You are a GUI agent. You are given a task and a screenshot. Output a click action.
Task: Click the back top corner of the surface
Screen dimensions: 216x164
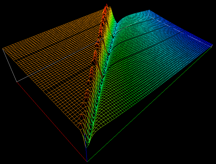[149, 10]
